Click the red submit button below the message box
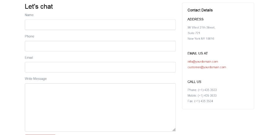The image size is (279, 135). click(40, 135)
